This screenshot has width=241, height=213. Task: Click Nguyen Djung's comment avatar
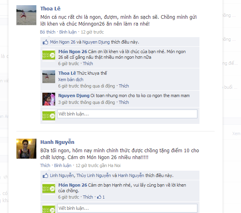tap(49, 99)
